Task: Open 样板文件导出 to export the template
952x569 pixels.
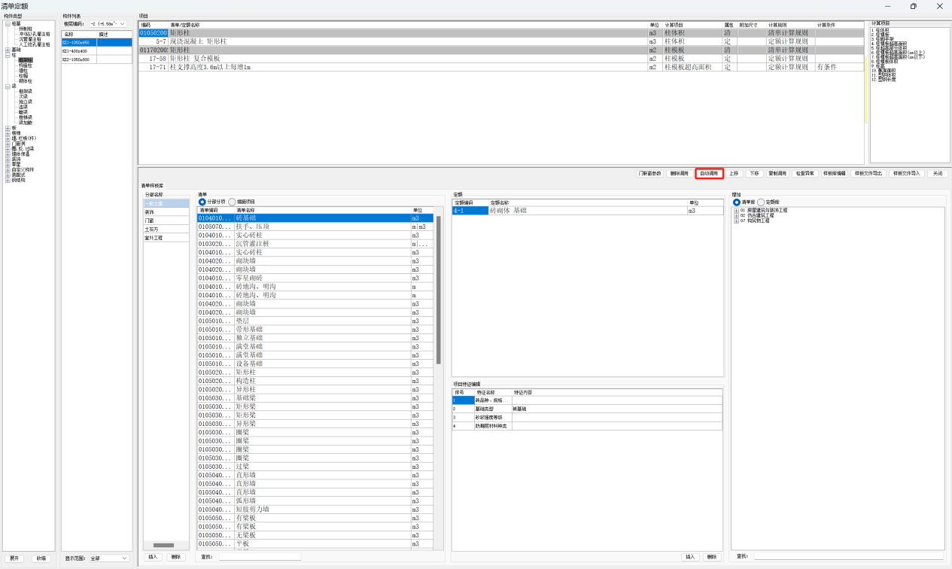Action: point(868,173)
